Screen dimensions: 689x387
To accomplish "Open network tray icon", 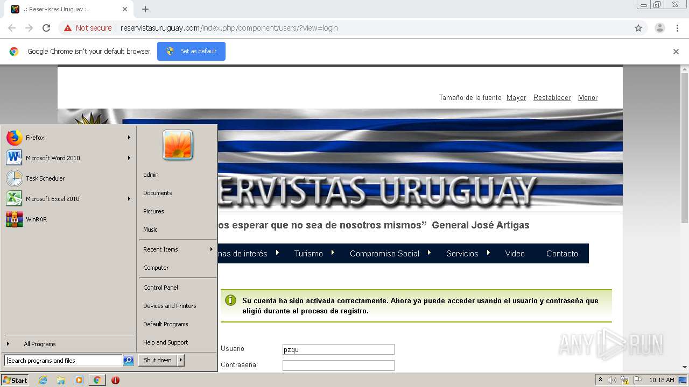I will [625, 380].
